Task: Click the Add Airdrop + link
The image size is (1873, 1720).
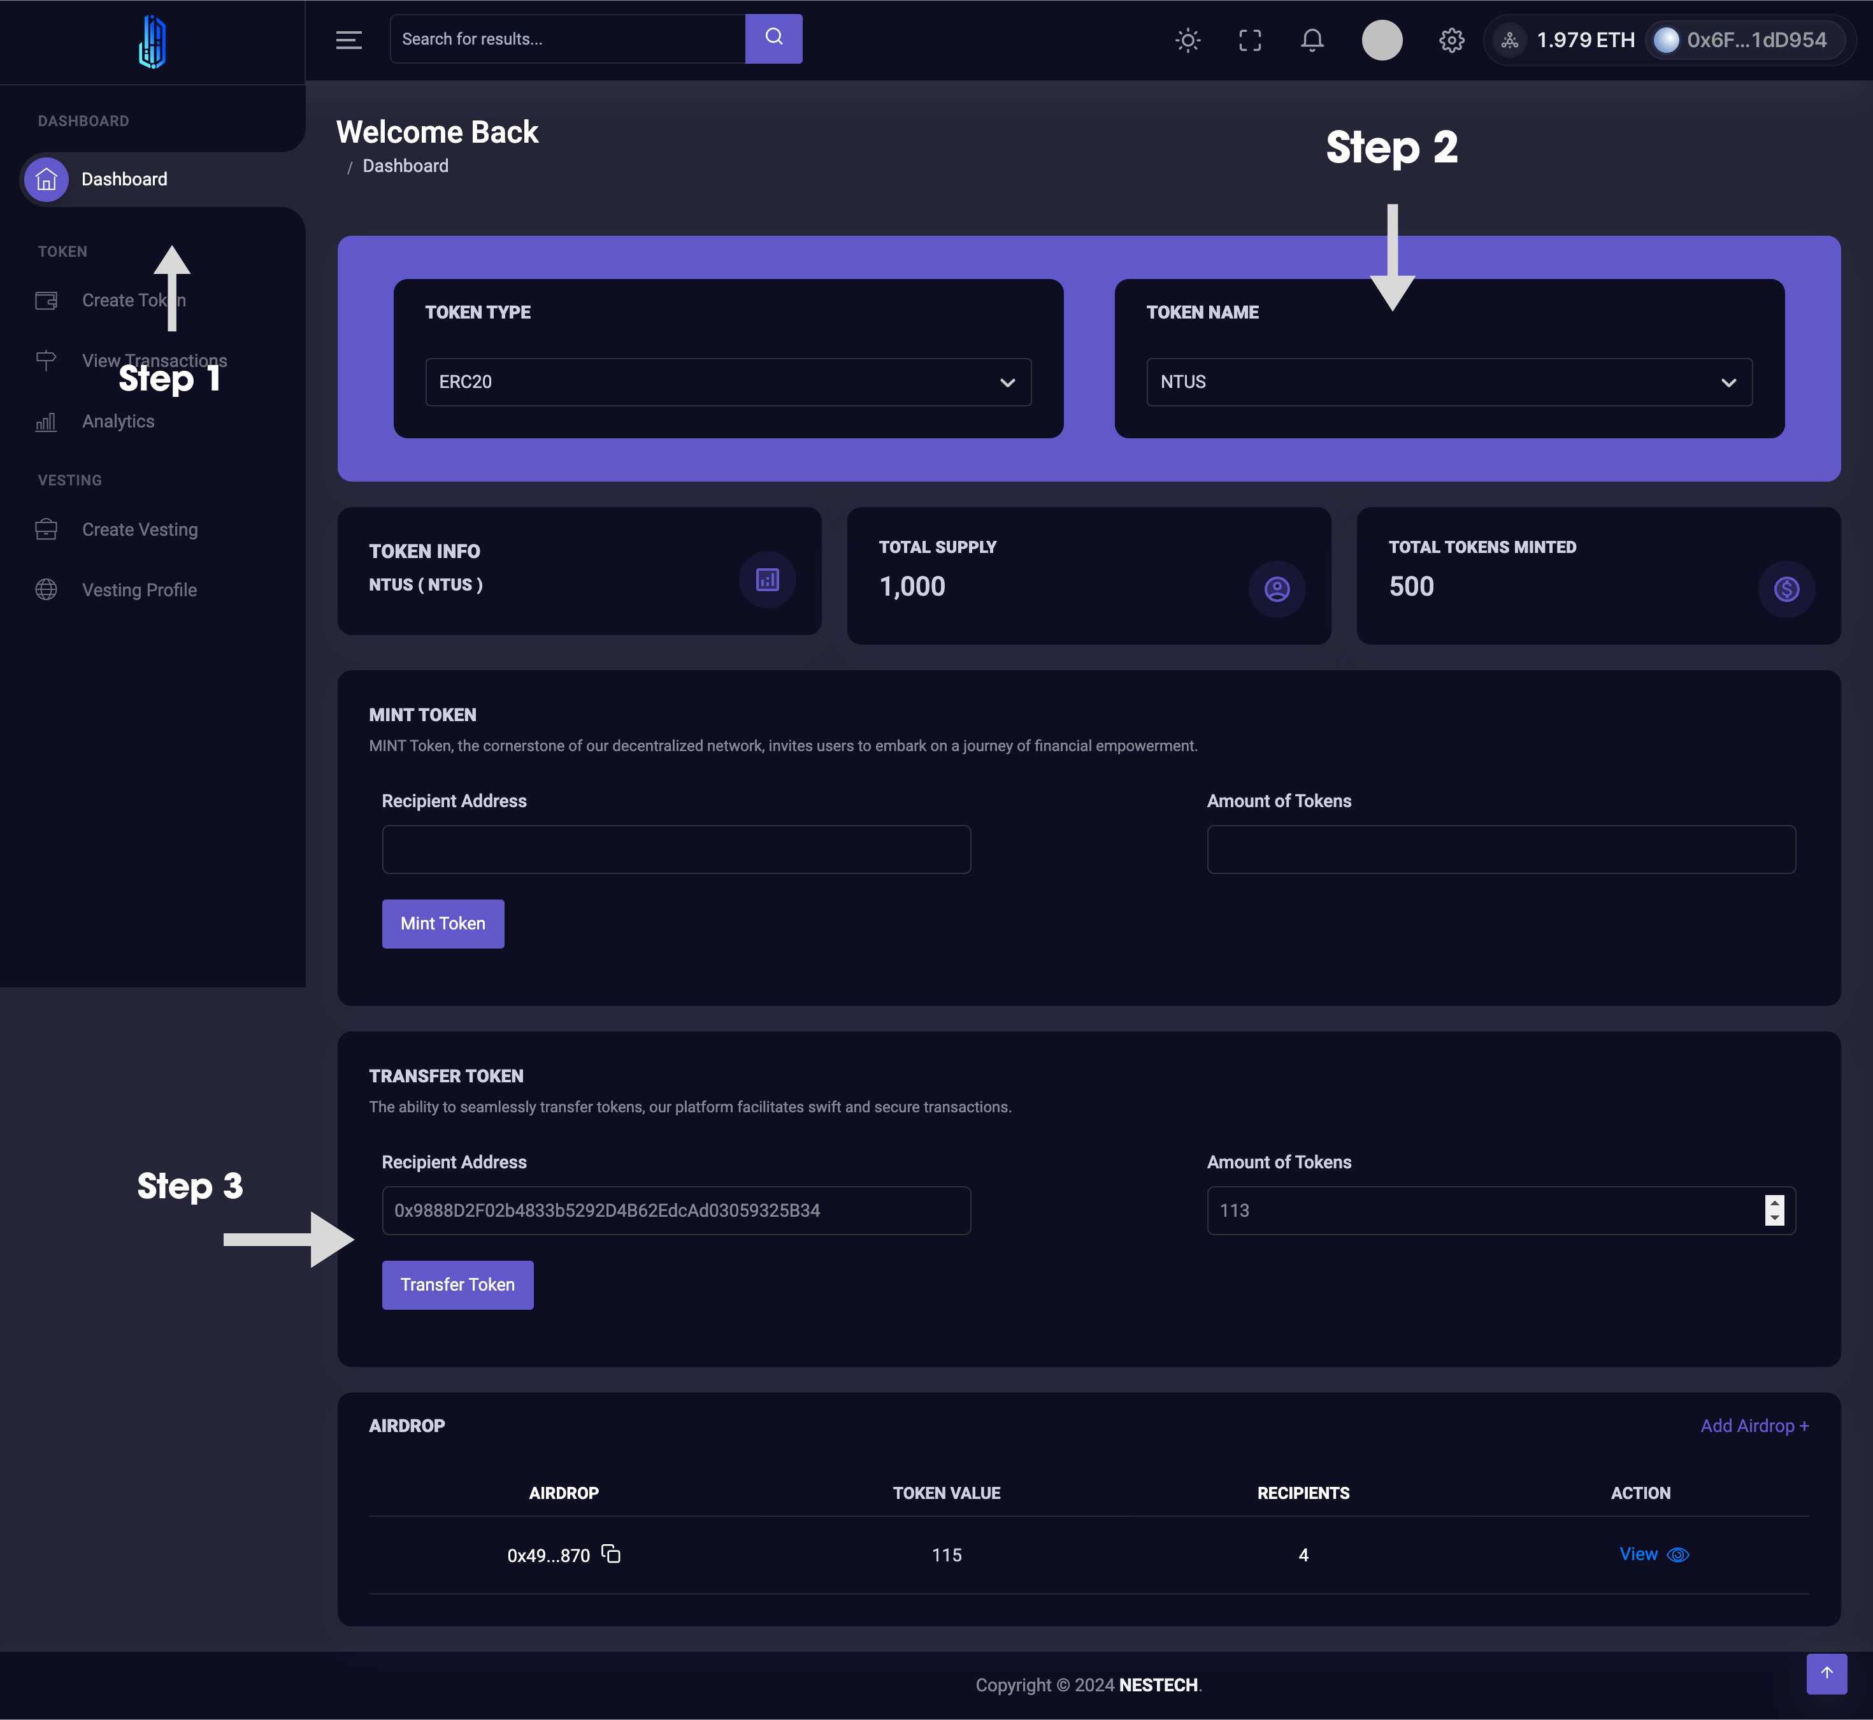Action: coord(1754,1426)
